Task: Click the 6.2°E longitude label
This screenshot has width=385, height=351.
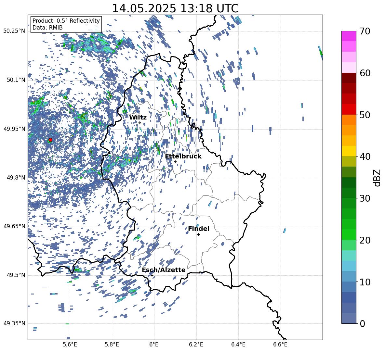Action: pyautogui.click(x=196, y=345)
